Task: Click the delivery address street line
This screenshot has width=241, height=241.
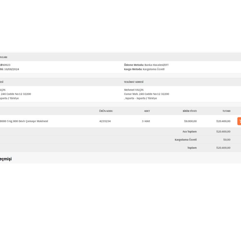Action: coord(146,94)
